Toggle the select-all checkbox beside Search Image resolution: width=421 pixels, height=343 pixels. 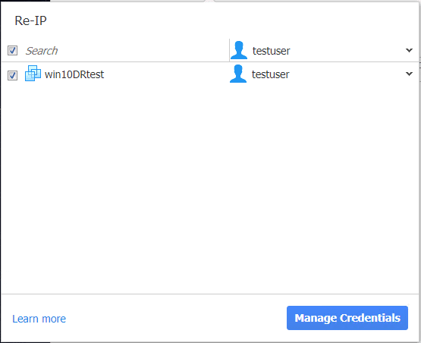tap(12, 51)
